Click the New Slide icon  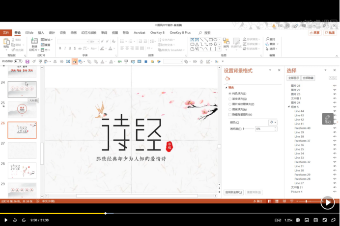34,41
